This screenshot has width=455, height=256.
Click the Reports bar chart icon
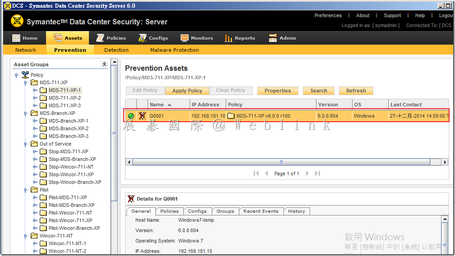point(228,38)
